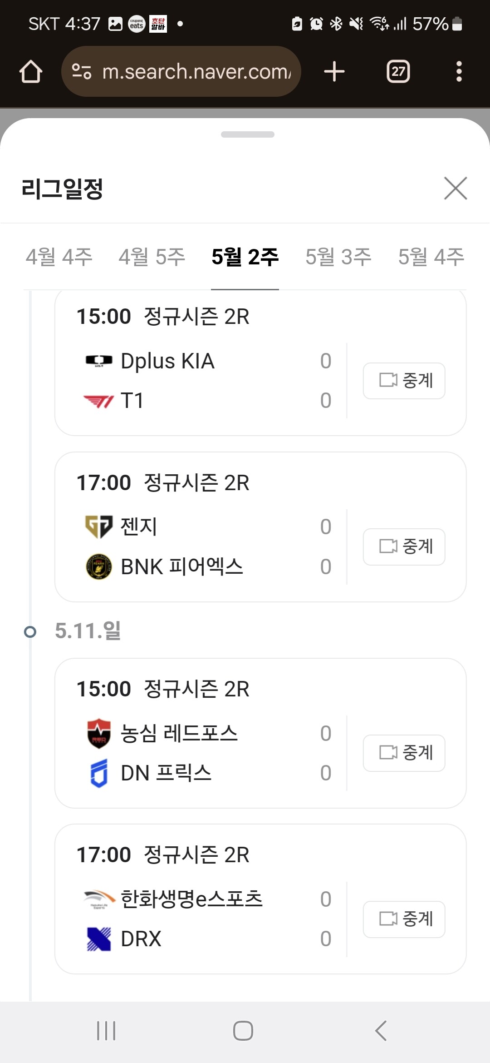This screenshot has width=490, height=1063.
Task: Switch to the 4월 5주 tab
Action: pos(152,257)
